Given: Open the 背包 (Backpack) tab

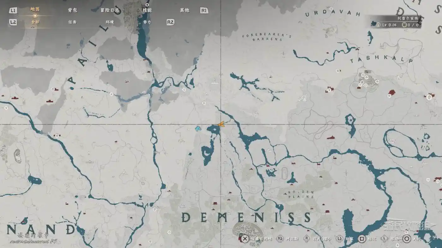Looking at the screenshot, I should [x=72, y=10].
